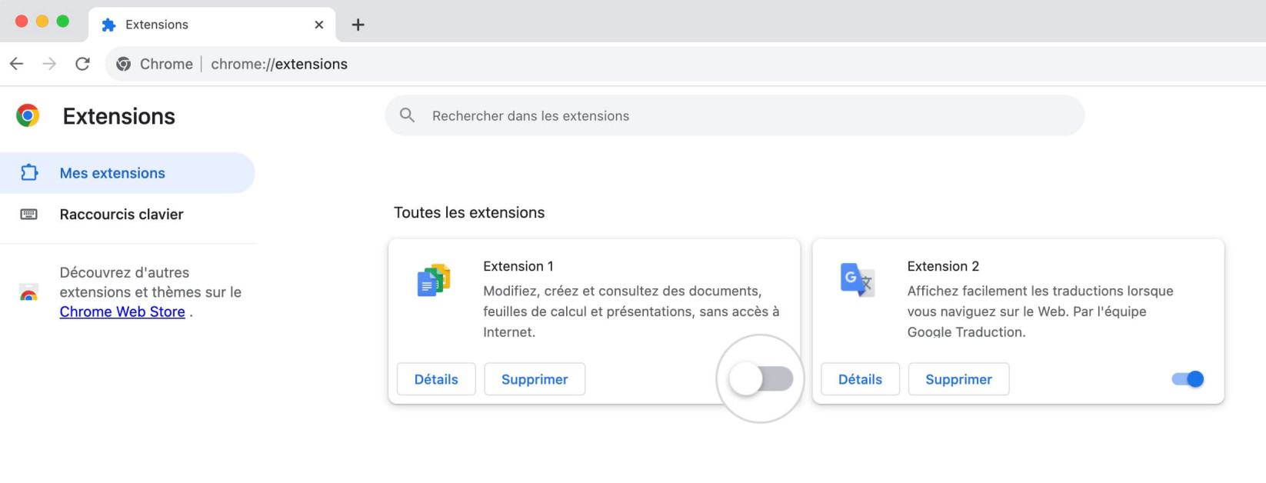Click the Chrome logo beside Extensions title

pyautogui.click(x=28, y=115)
